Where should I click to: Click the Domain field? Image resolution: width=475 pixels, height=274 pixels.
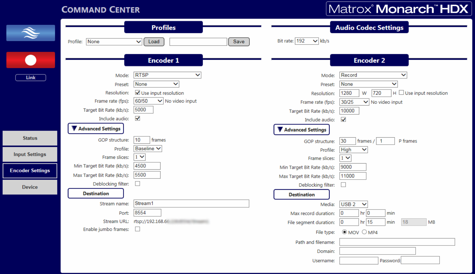(378, 251)
